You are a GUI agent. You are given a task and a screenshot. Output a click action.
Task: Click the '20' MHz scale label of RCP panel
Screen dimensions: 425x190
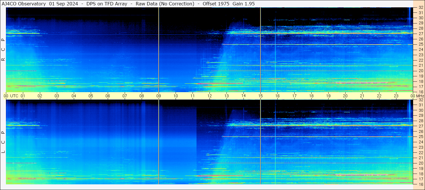(421, 71)
